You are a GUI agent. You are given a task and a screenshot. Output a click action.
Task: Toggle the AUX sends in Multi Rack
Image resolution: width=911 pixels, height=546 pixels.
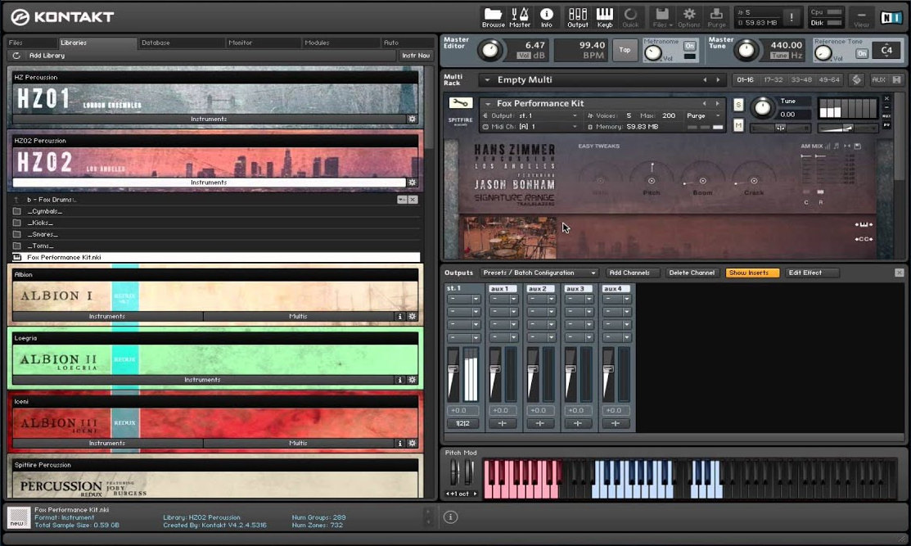coord(879,79)
